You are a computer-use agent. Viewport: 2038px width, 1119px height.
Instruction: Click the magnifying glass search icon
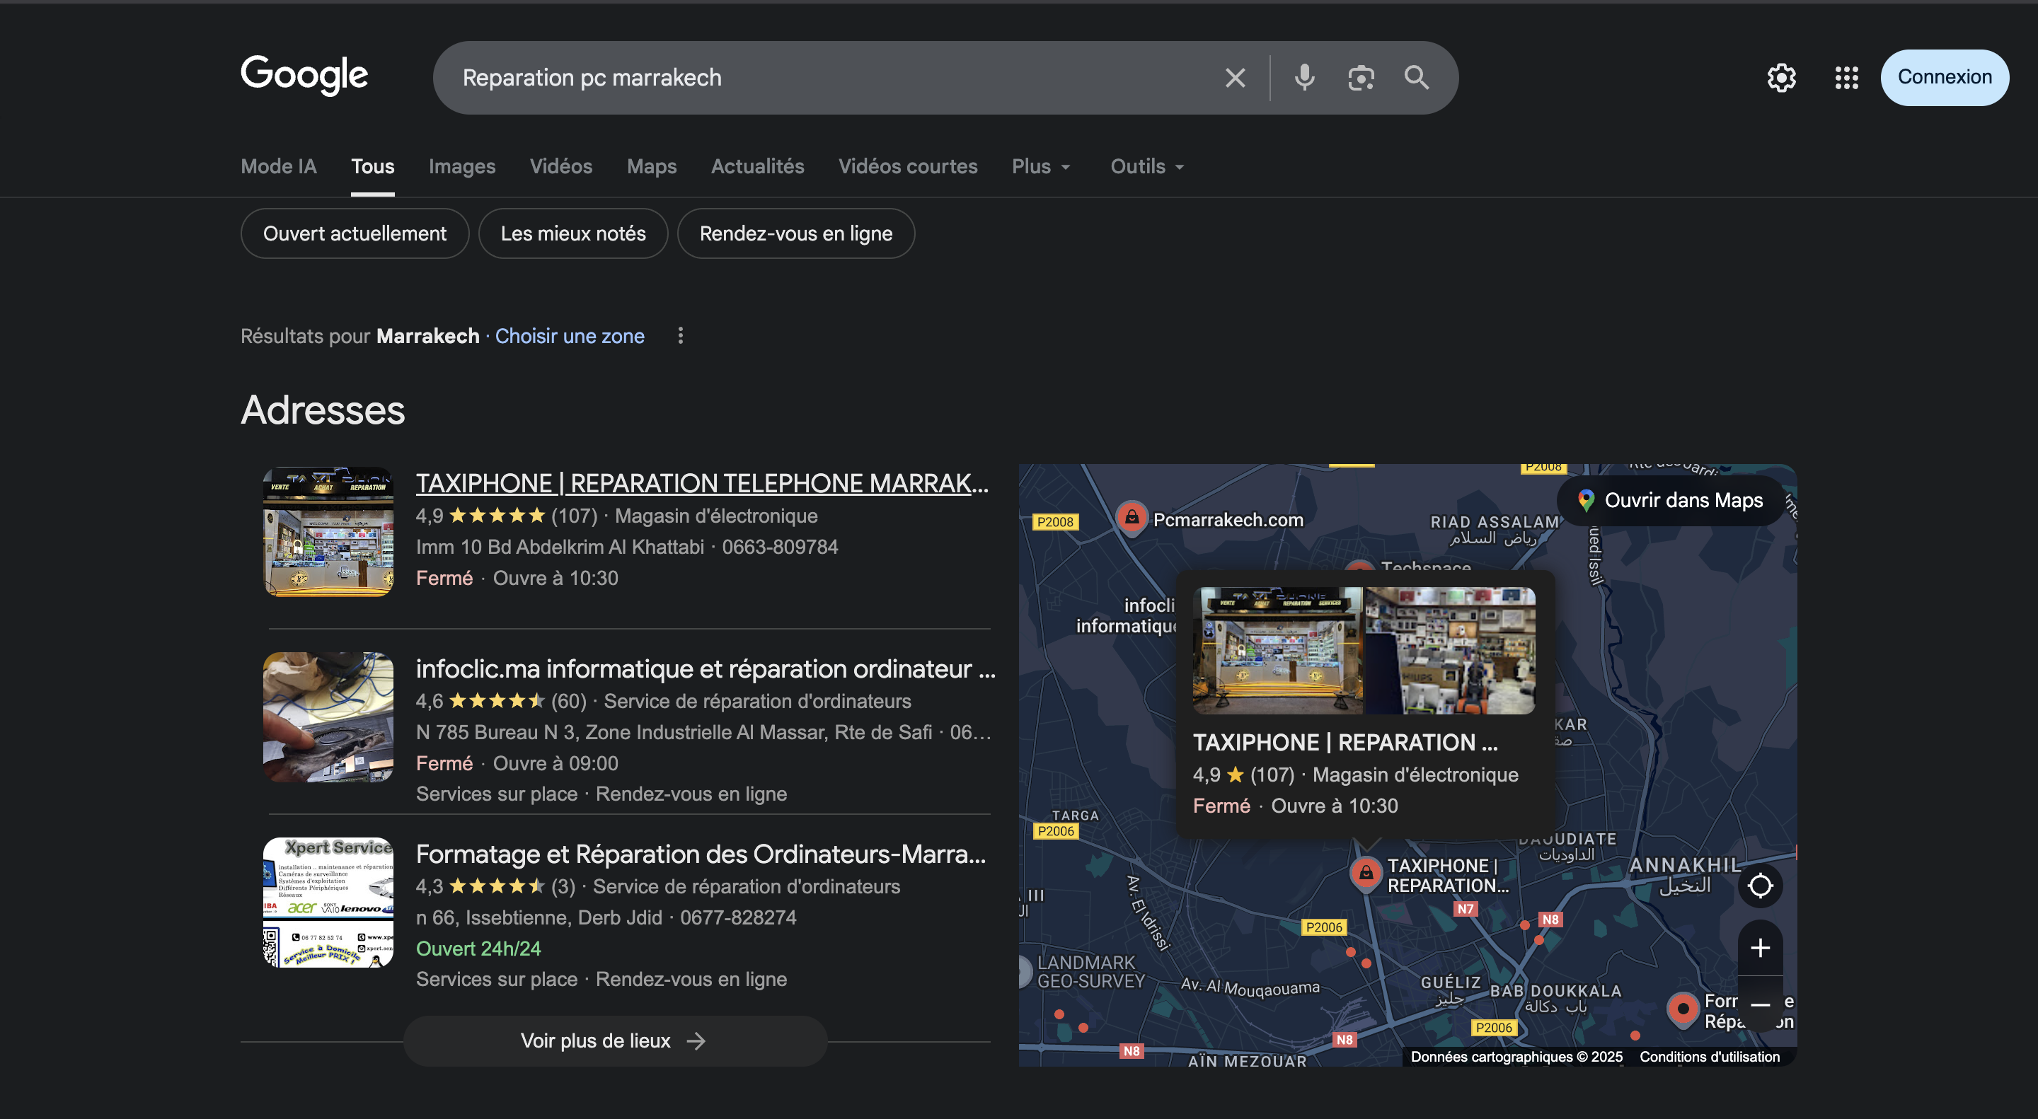[x=1416, y=78]
